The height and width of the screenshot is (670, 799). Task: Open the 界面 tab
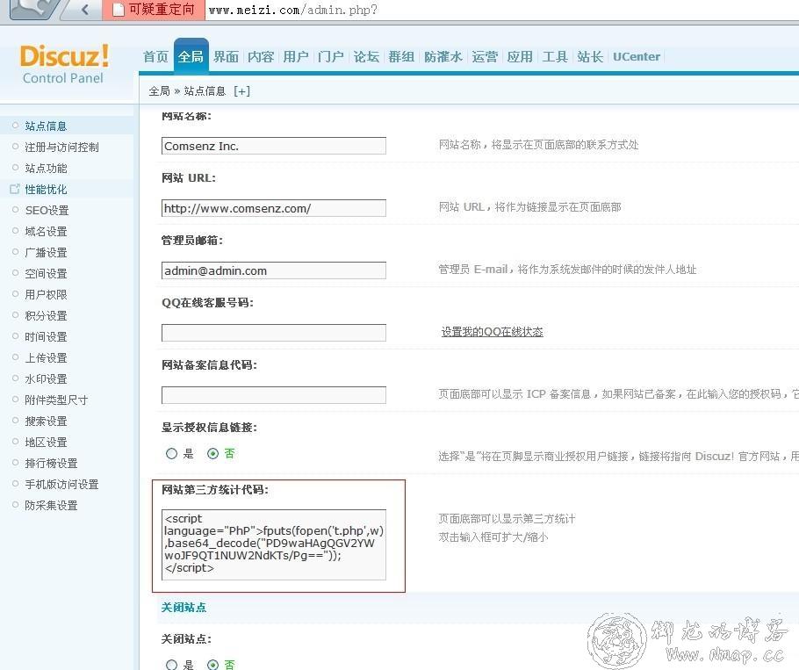tap(226, 56)
